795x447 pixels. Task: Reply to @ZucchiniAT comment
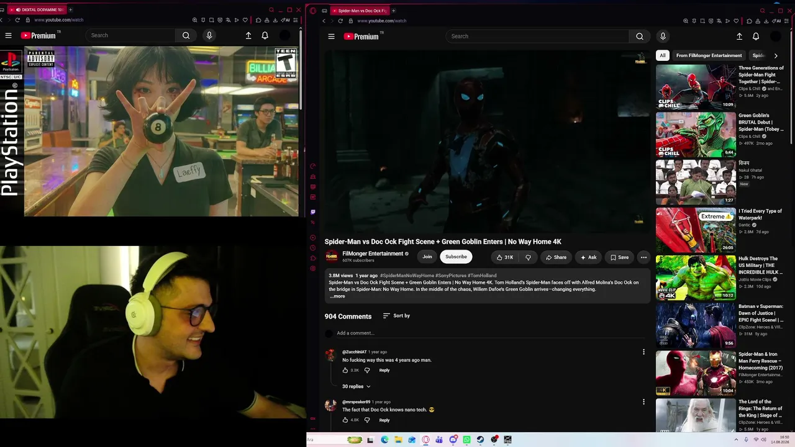click(x=384, y=370)
